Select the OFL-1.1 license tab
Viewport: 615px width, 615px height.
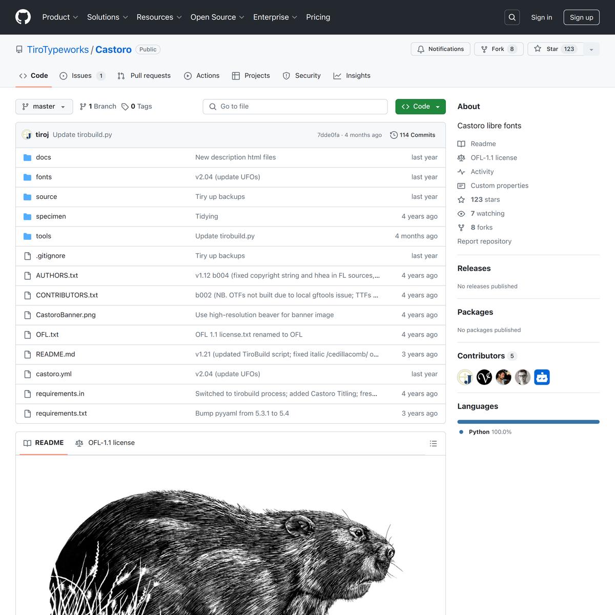tap(106, 443)
